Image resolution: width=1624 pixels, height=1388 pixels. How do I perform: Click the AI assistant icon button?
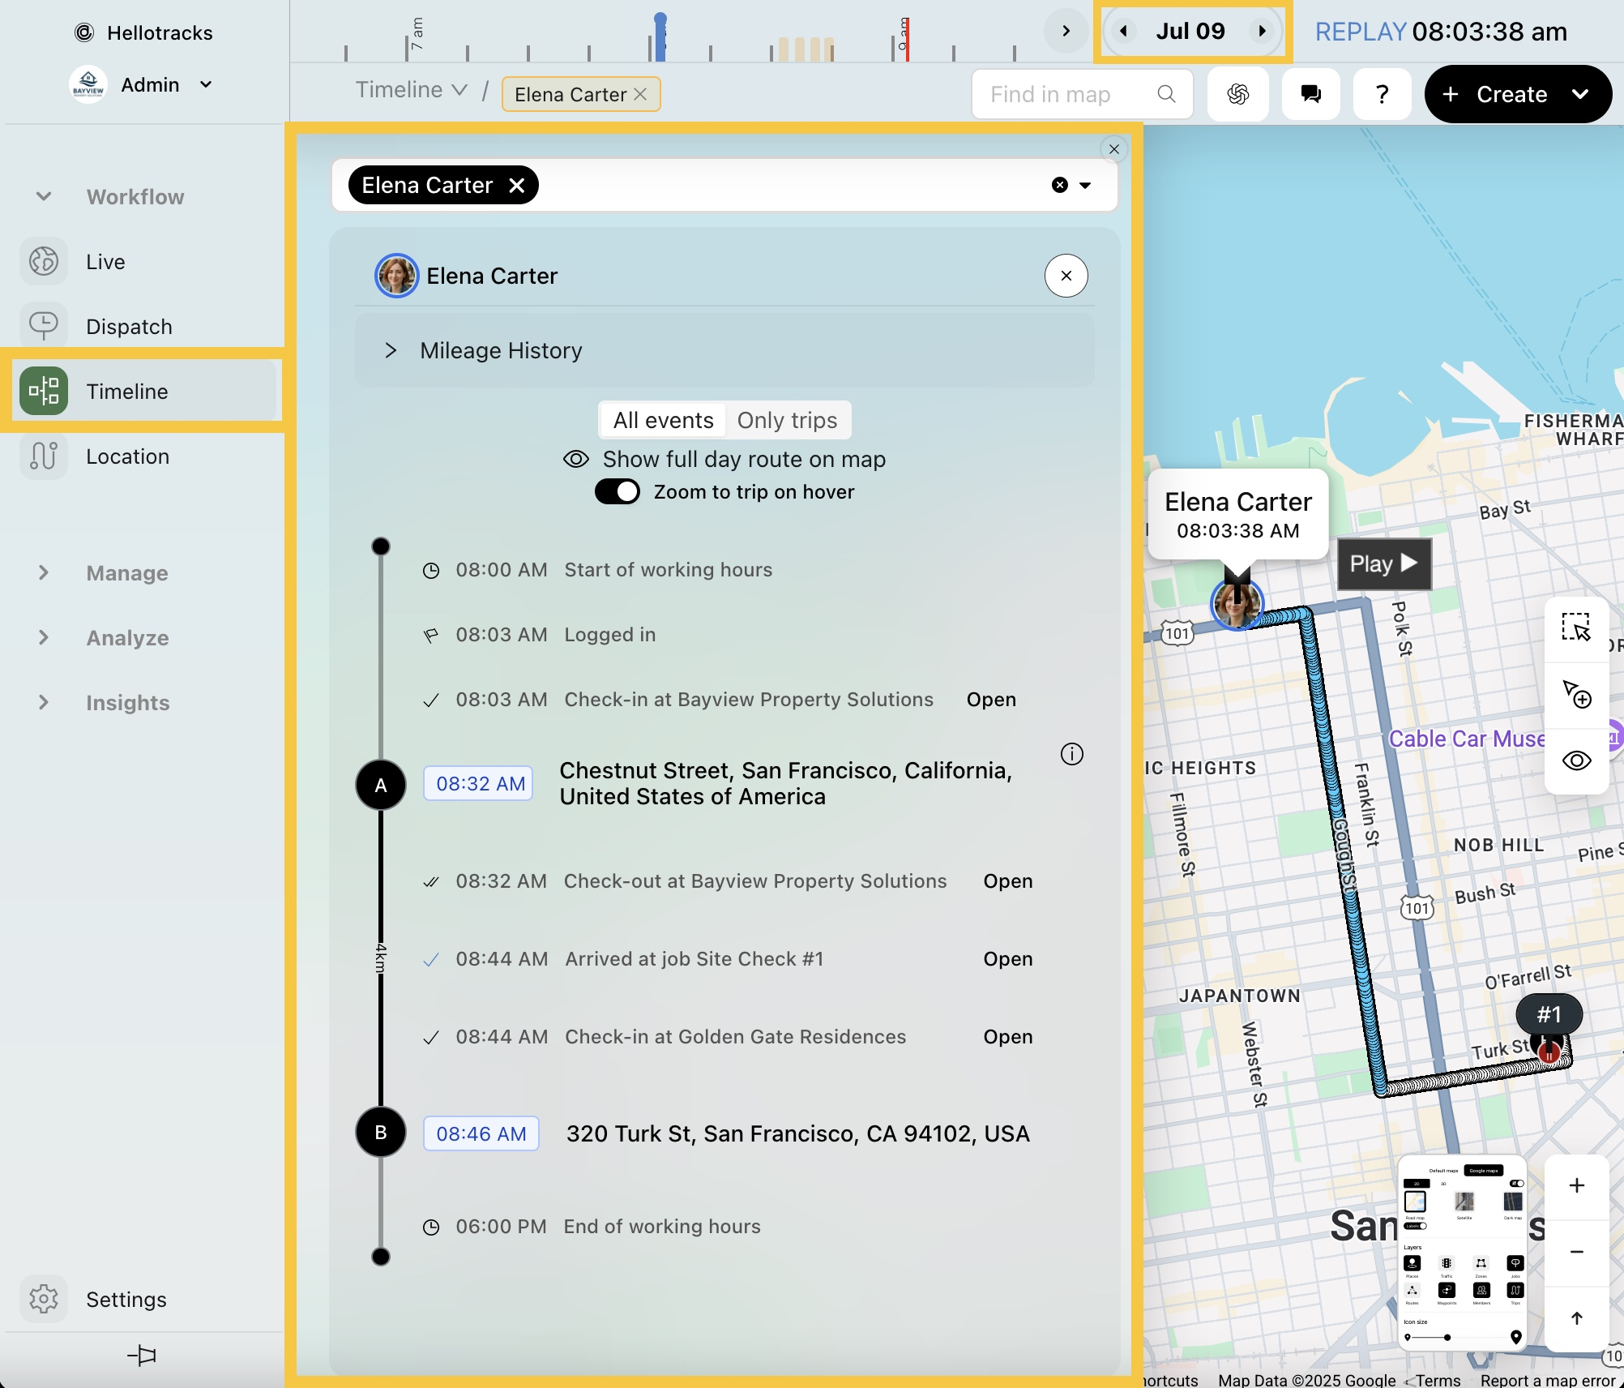click(x=1238, y=94)
